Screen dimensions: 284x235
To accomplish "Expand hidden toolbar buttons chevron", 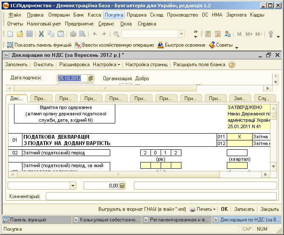I will (195, 34).
